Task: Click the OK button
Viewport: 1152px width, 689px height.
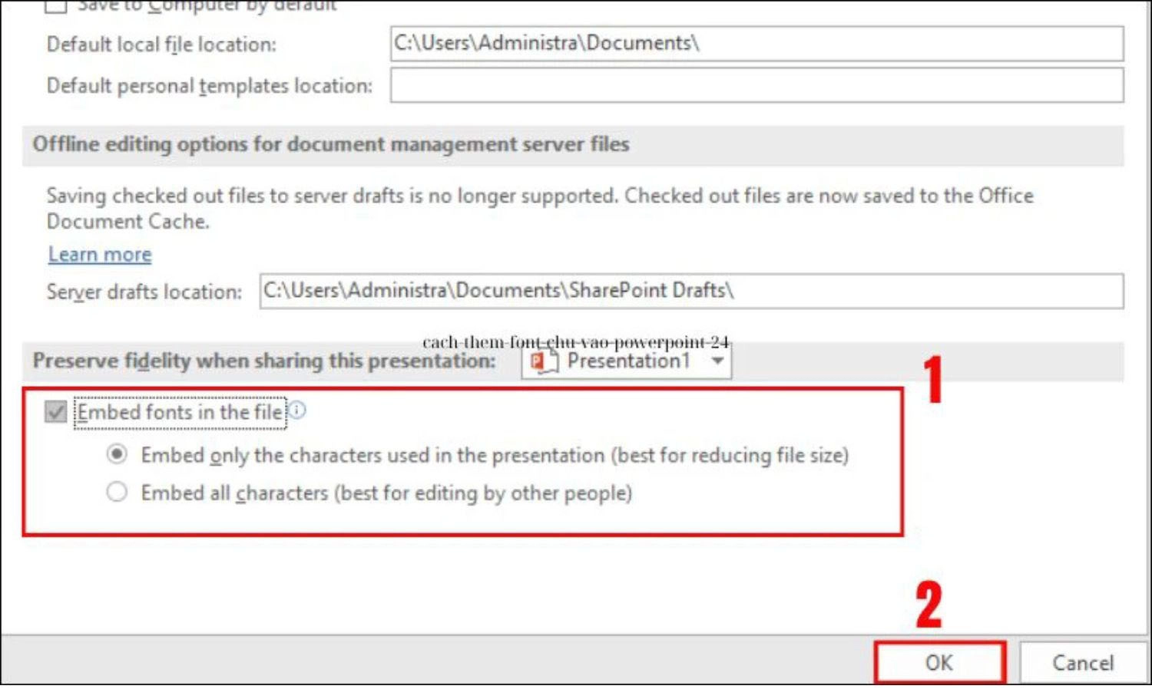Action: pos(939,662)
